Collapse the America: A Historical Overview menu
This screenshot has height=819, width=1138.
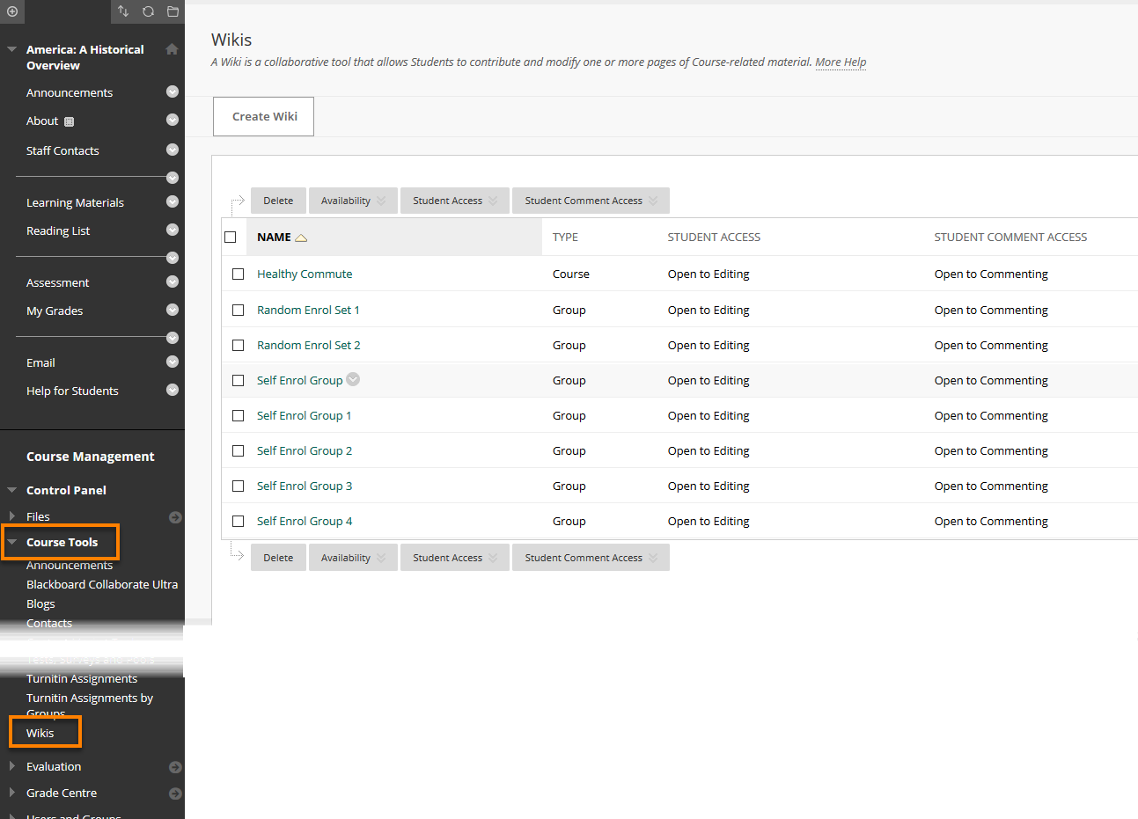12,49
